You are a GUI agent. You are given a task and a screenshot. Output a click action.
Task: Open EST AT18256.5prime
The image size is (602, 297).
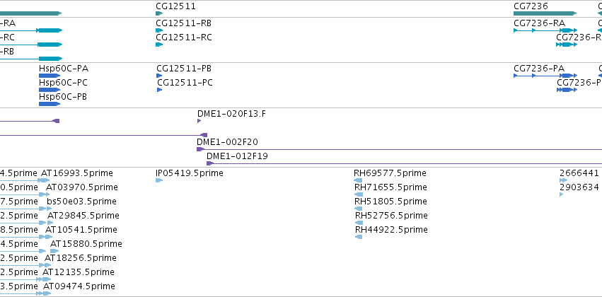(80, 258)
